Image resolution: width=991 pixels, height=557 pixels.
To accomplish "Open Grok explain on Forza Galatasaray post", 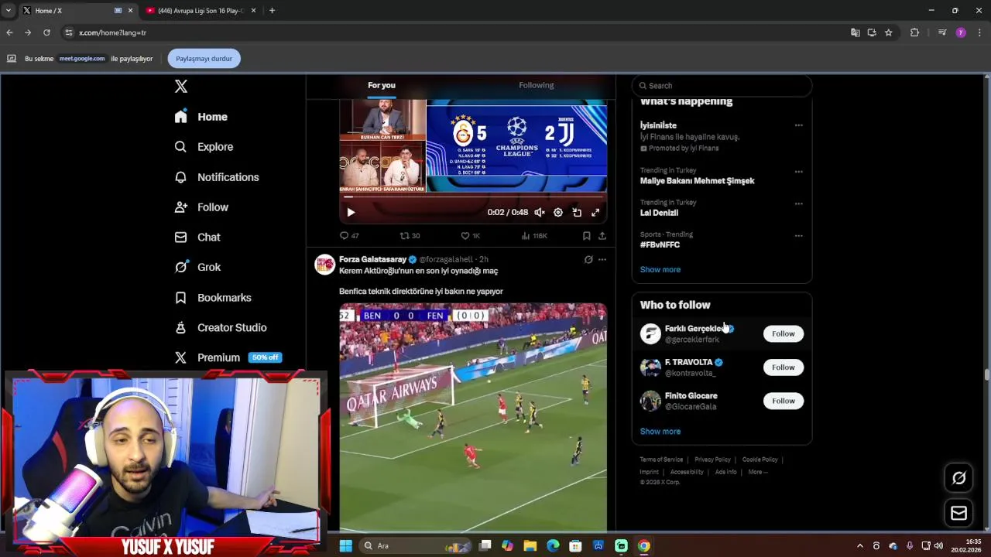I will pyautogui.click(x=588, y=260).
